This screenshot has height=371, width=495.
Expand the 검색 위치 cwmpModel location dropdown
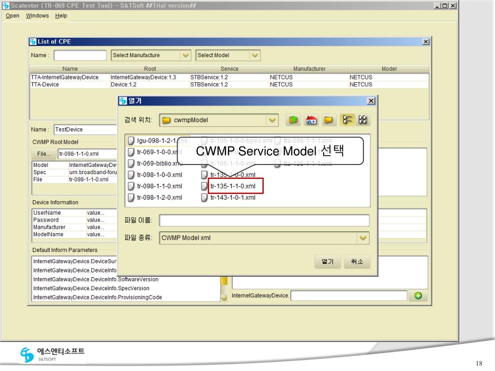(272, 120)
